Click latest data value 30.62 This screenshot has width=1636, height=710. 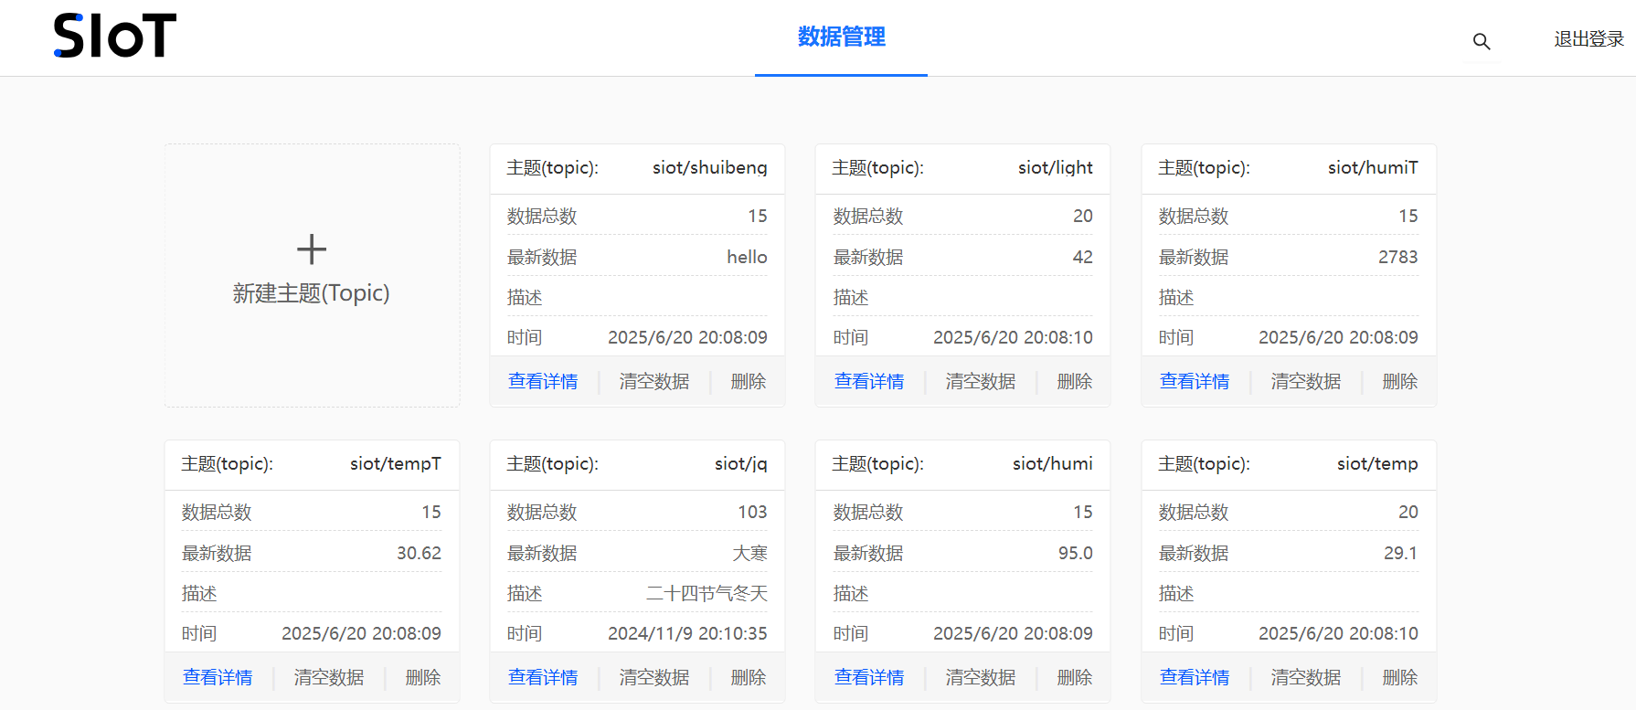(419, 553)
